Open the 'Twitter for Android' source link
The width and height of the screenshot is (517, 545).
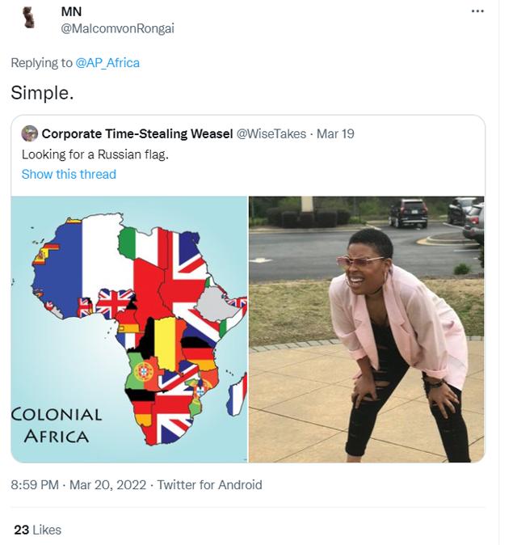pos(209,484)
